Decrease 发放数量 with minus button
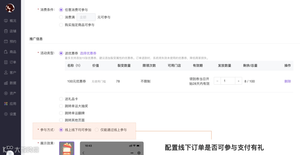Image resolution: width=300 pixels, height=155 pixels. (x=217, y=81)
